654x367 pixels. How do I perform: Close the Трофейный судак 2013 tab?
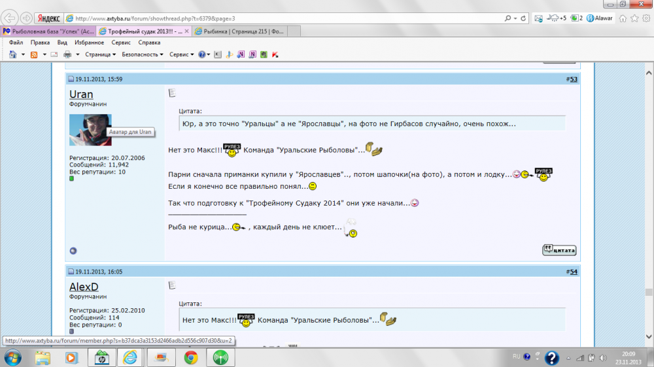click(x=188, y=31)
